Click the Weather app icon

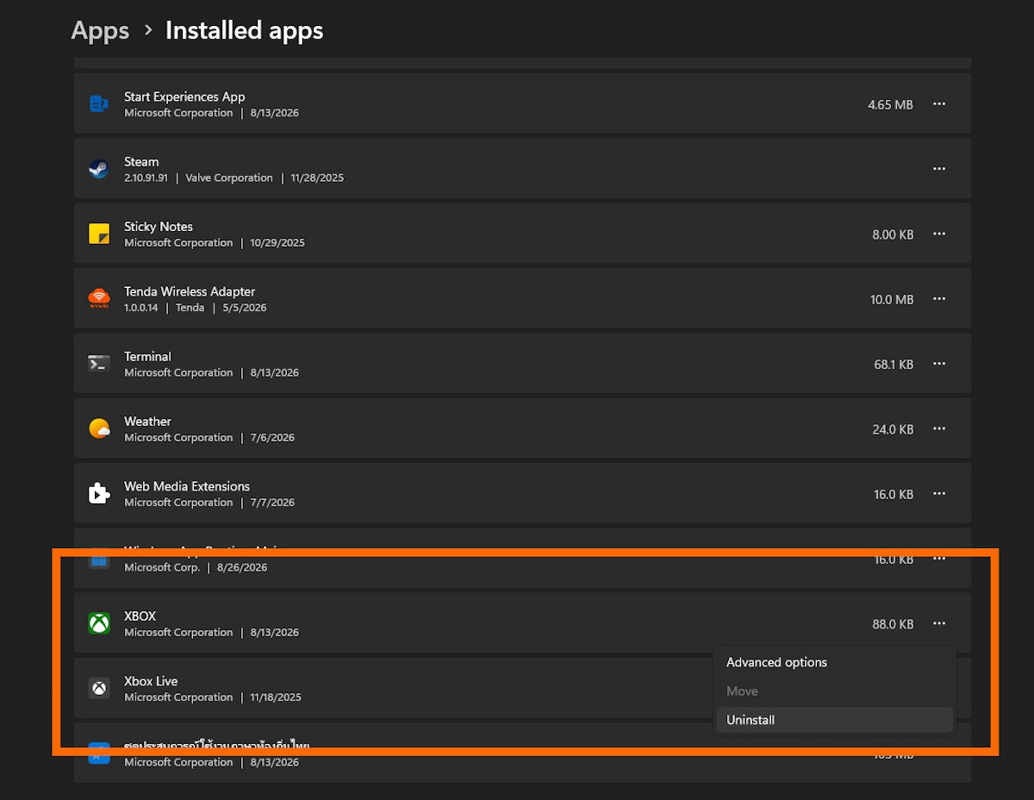99,428
